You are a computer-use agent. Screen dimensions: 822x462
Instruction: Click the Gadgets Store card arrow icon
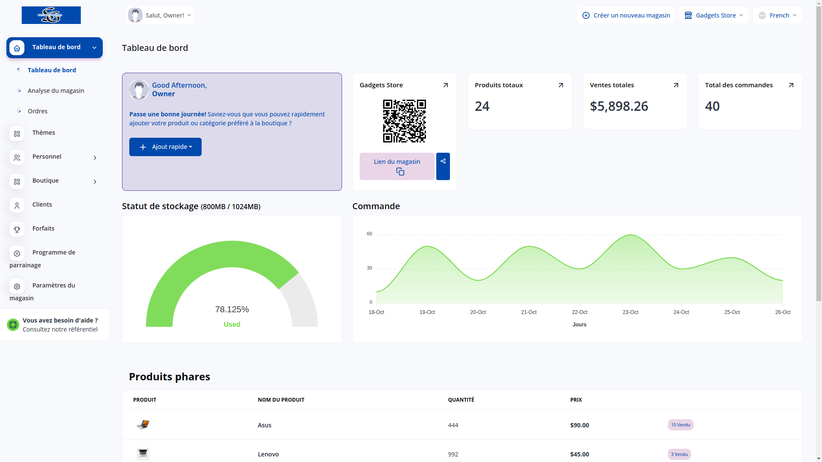click(x=445, y=85)
